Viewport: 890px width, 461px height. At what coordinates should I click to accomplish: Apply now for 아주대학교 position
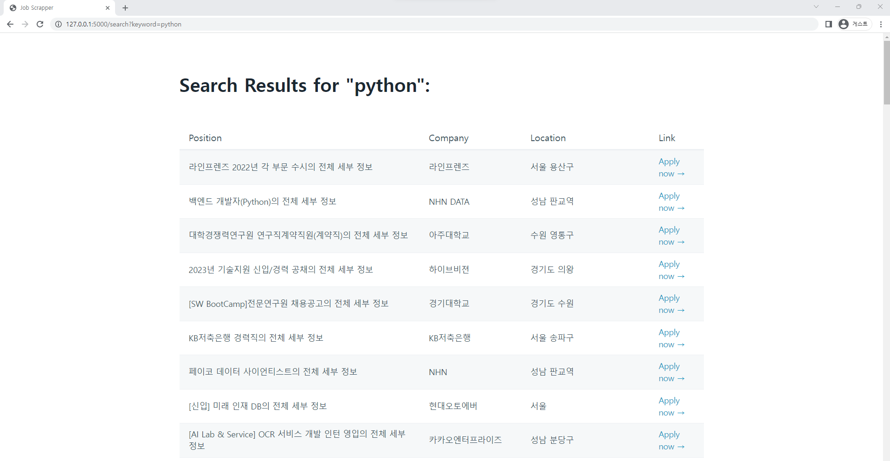pyautogui.click(x=671, y=236)
